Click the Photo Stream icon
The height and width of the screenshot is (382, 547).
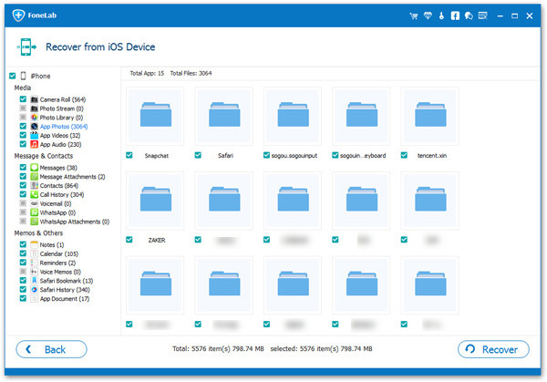pos(35,108)
